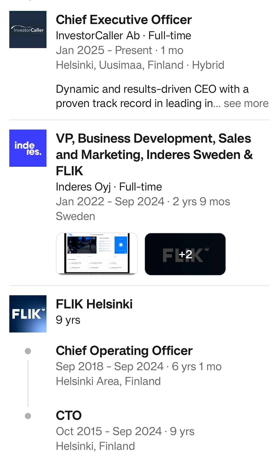View the laptop screenshot media thumbnail
The image size is (279, 461).
(x=97, y=254)
